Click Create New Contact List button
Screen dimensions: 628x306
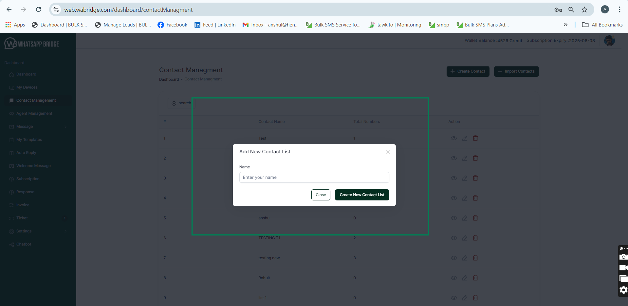click(362, 195)
